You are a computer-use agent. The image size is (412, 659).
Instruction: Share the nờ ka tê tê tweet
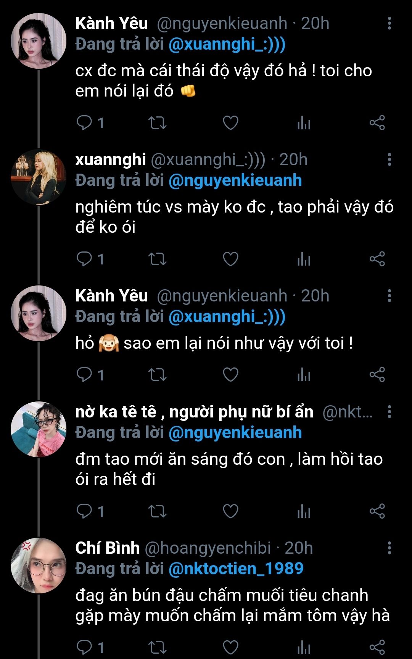coord(377,511)
